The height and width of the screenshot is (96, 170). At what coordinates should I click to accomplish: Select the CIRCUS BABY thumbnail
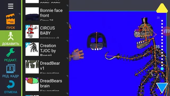click(32, 31)
